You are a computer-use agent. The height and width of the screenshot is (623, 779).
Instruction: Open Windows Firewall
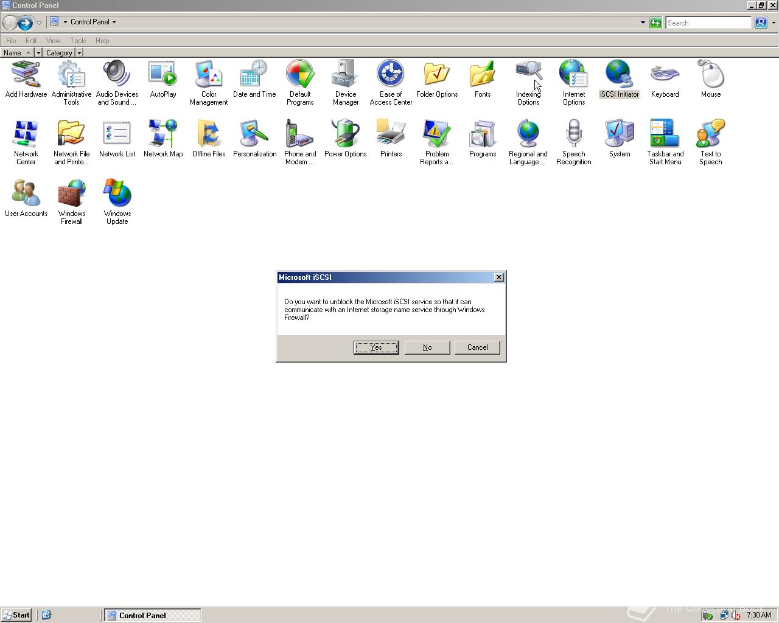(x=71, y=202)
